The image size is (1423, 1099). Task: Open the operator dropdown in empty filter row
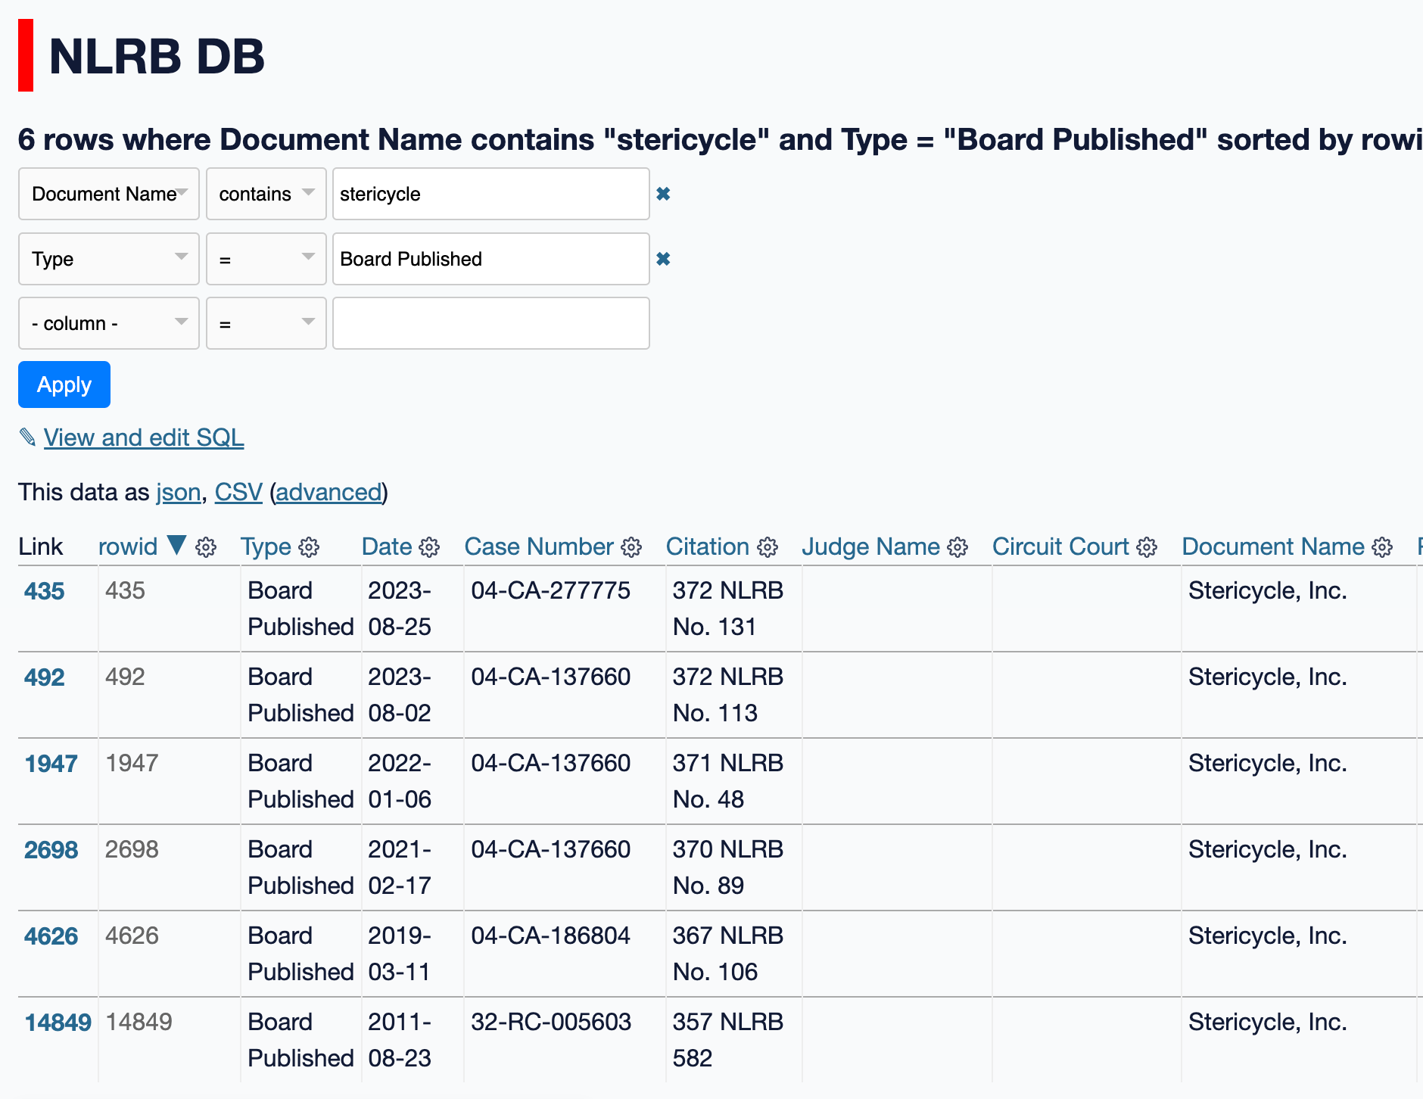tap(266, 323)
